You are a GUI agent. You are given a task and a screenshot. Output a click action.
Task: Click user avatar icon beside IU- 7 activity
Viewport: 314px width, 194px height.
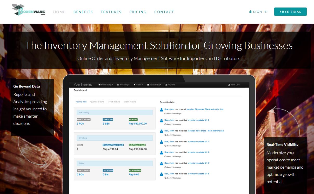point(162,142)
